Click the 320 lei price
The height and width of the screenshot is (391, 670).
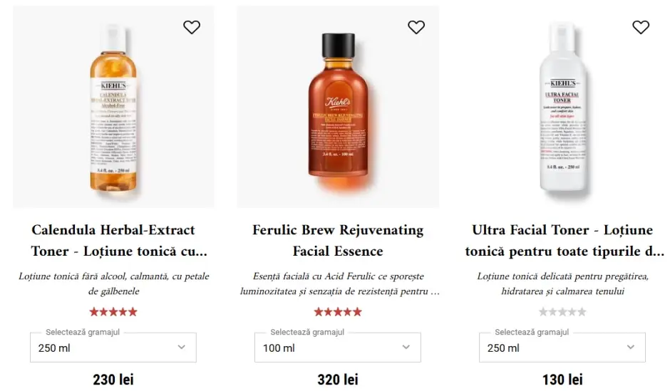tap(338, 380)
